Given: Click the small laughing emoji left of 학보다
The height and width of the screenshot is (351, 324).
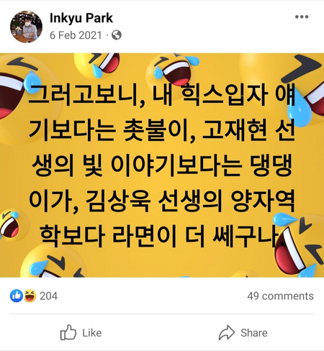Looking at the screenshot, I should click(x=11, y=224).
